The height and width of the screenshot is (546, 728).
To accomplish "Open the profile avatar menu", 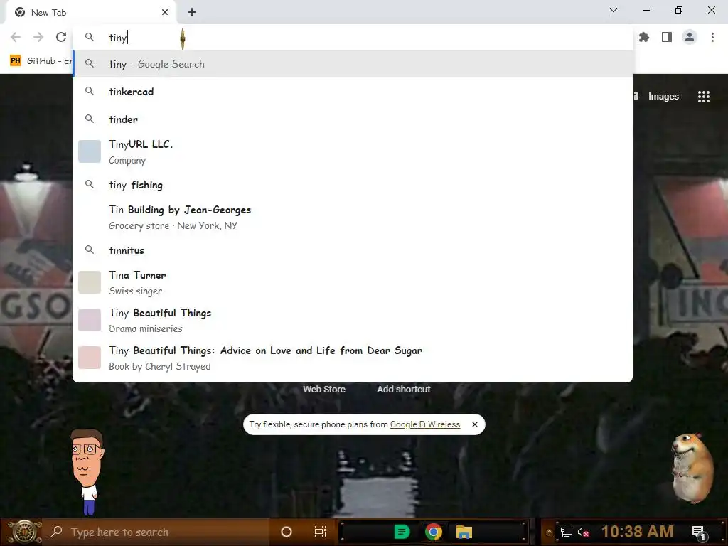I will click(690, 37).
